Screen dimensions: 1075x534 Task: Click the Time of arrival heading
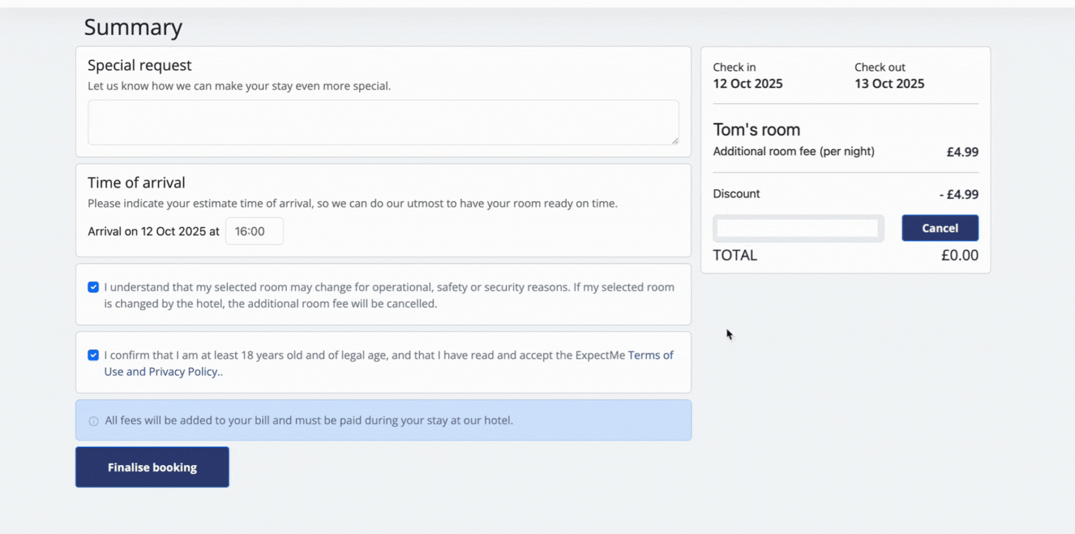click(136, 182)
